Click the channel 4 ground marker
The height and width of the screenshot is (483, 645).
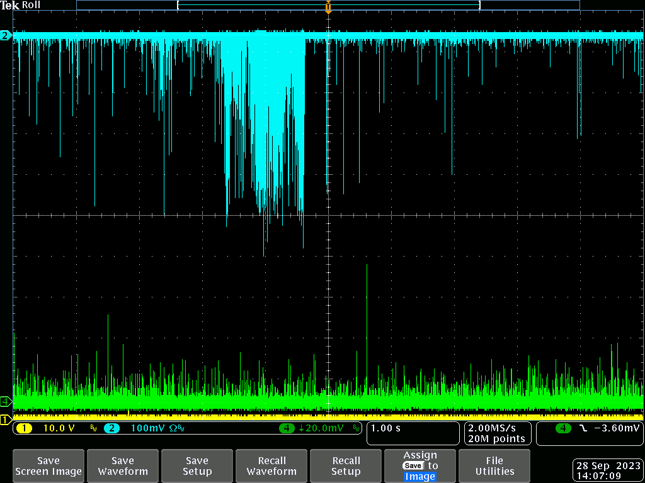(x=6, y=401)
